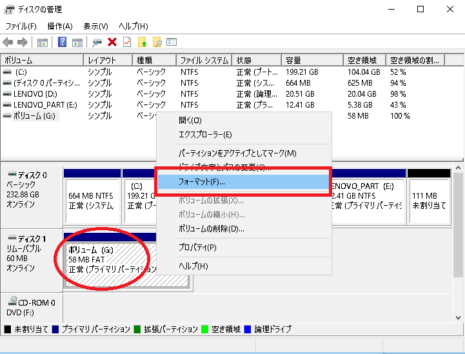Click the red X delete icon
This screenshot has height=354, width=465.
(112, 42)
